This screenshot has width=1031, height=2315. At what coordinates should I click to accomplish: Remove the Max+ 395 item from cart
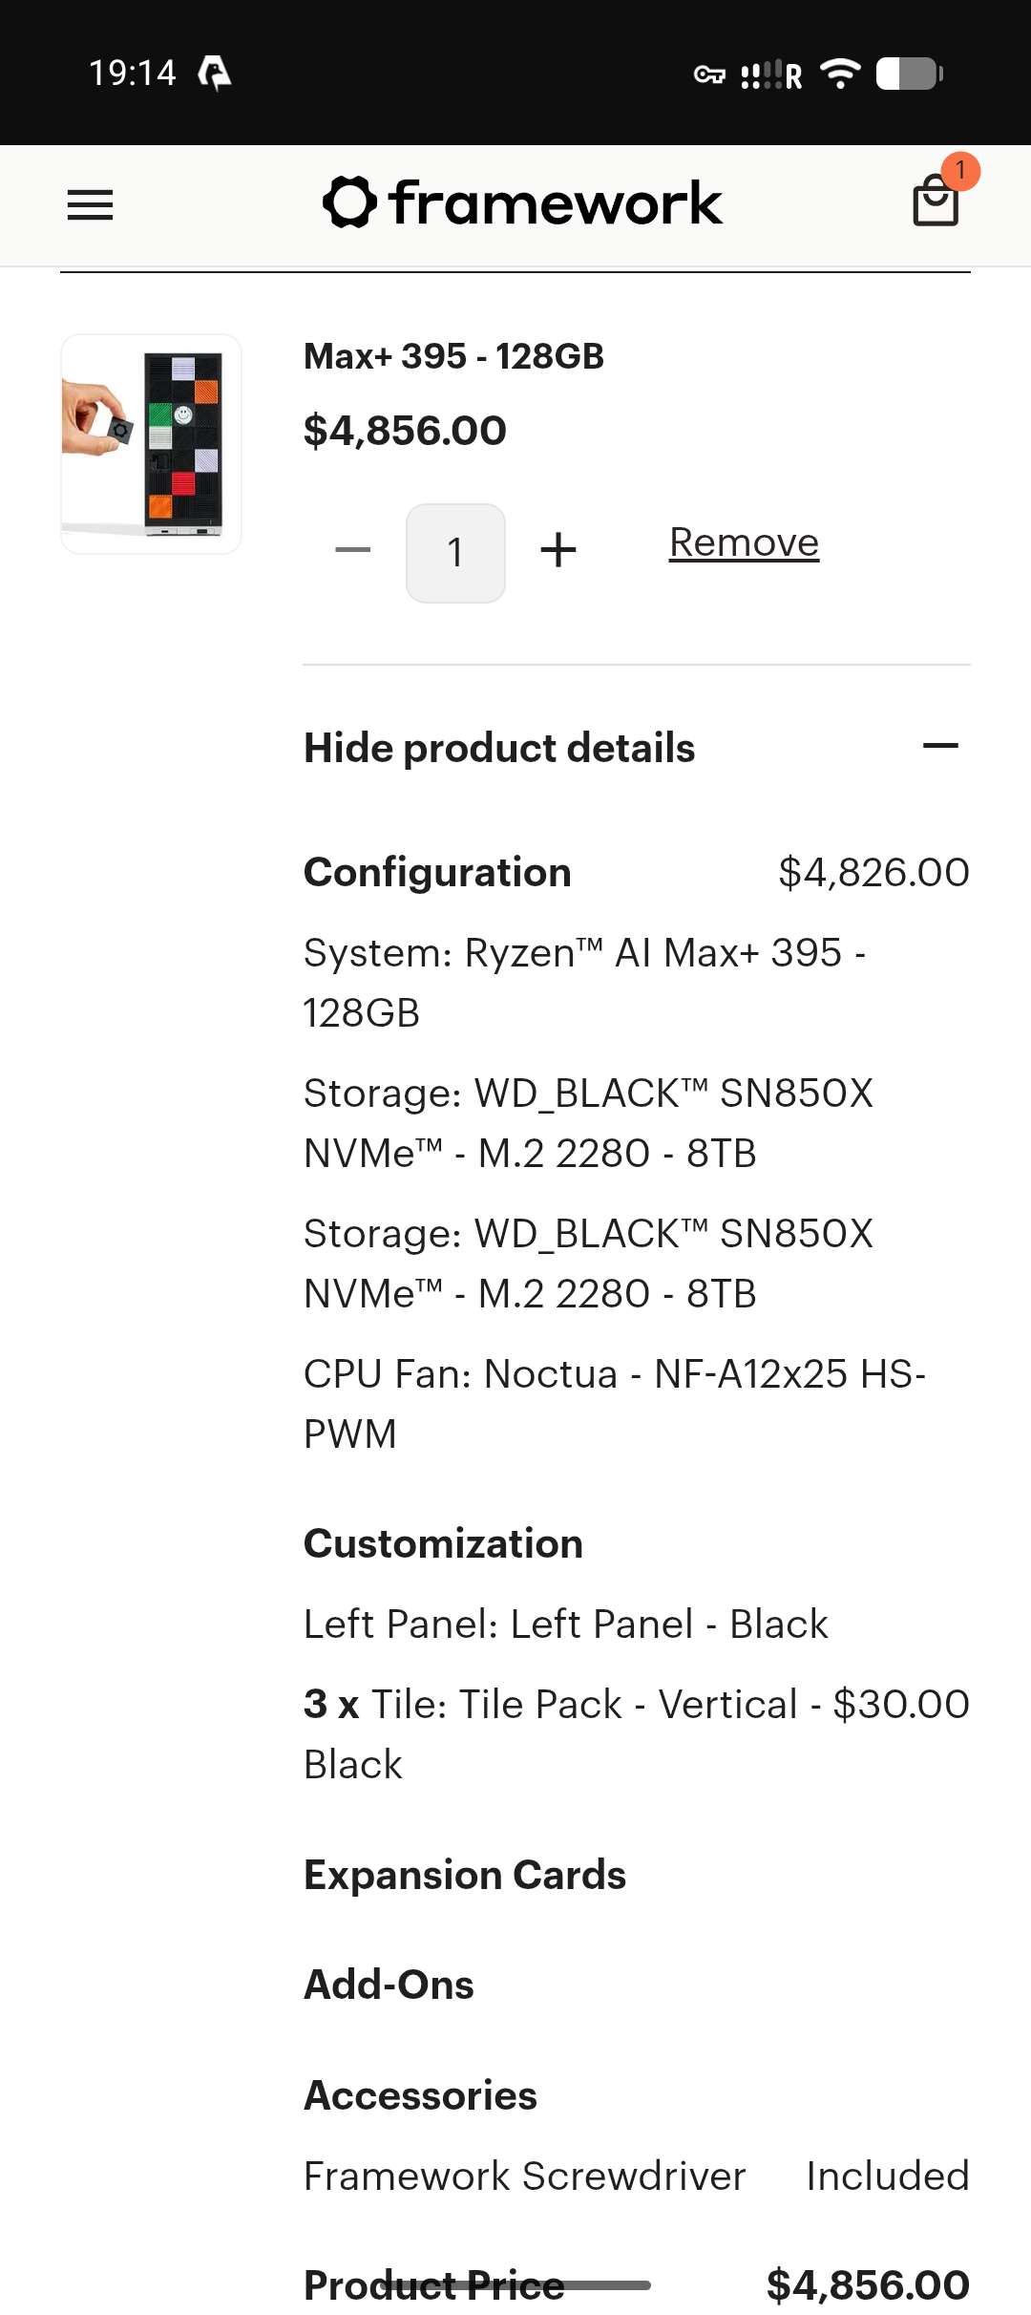(744, 542)
